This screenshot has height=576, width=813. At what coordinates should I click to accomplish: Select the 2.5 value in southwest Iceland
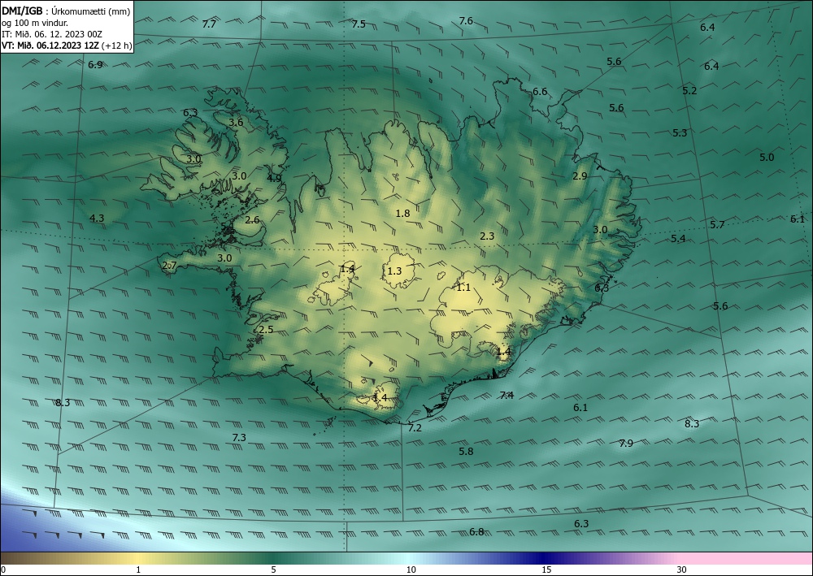coord(266,330)
